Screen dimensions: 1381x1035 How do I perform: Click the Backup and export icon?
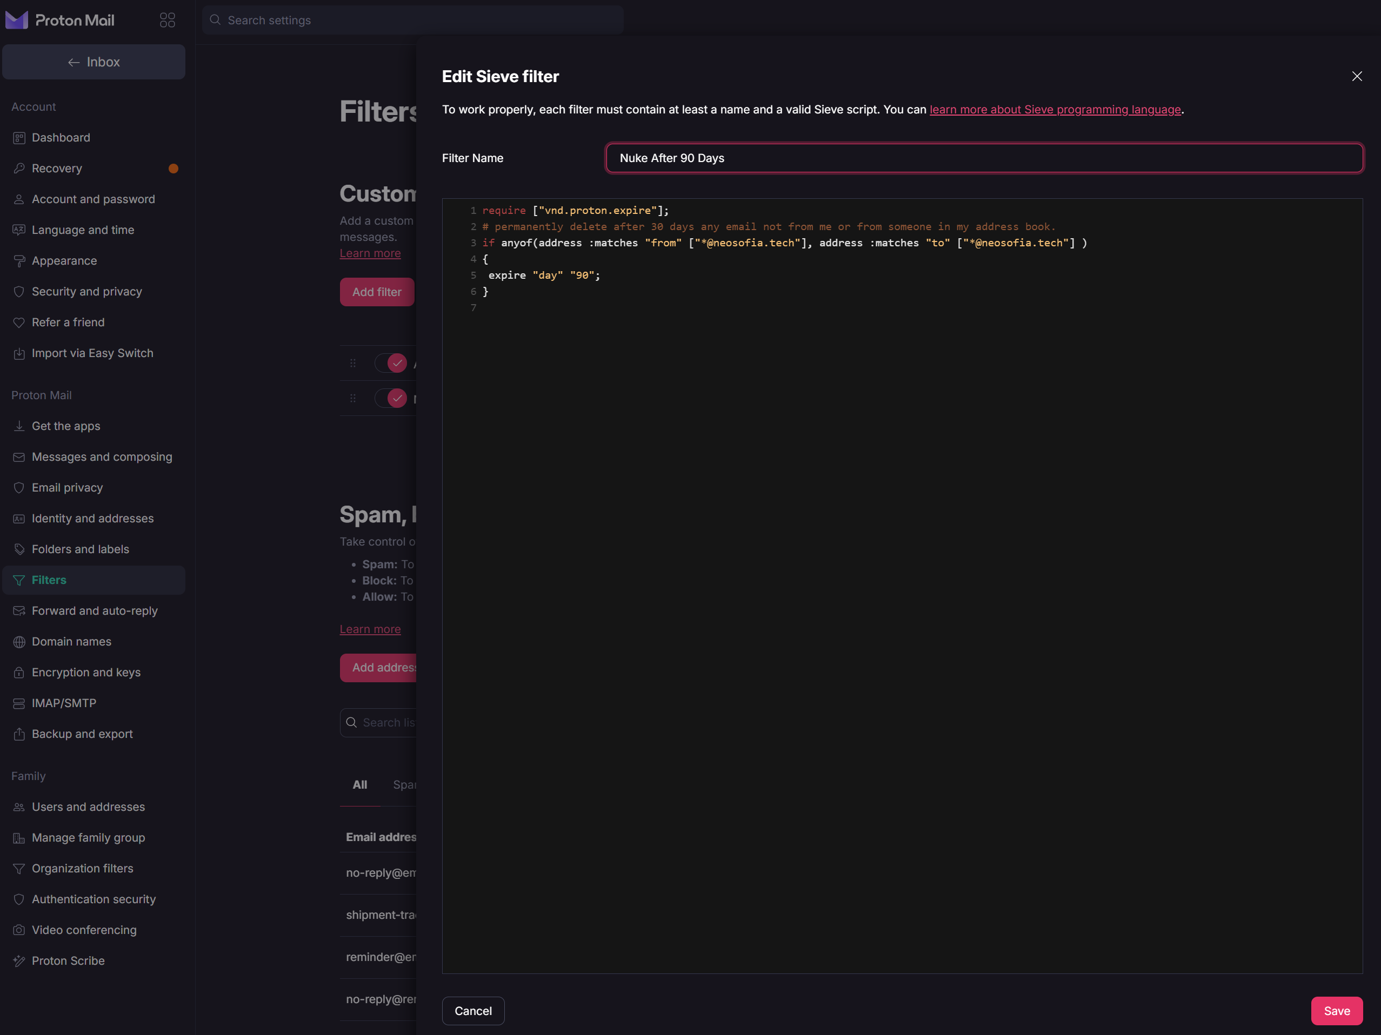pos(19,734)
